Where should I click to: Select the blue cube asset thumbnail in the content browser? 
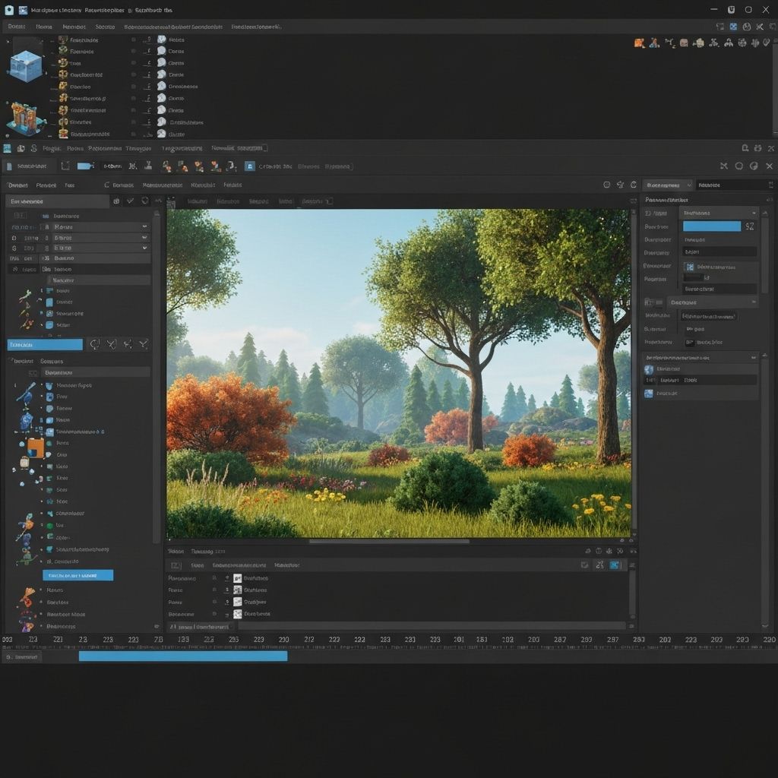pyautogui.click(x=27, y=67)
